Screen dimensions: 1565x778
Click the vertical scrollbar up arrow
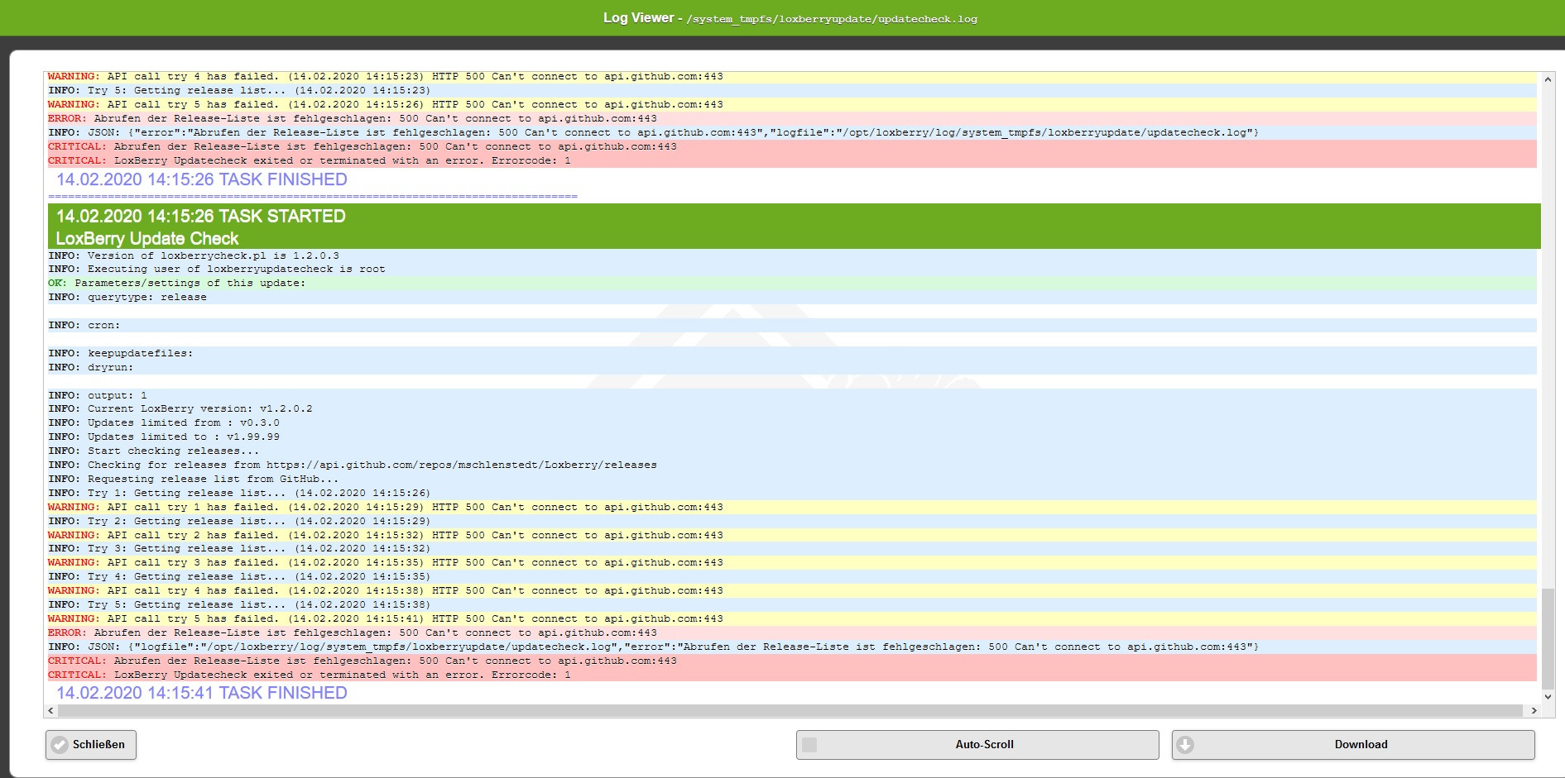click(1548, 79)
